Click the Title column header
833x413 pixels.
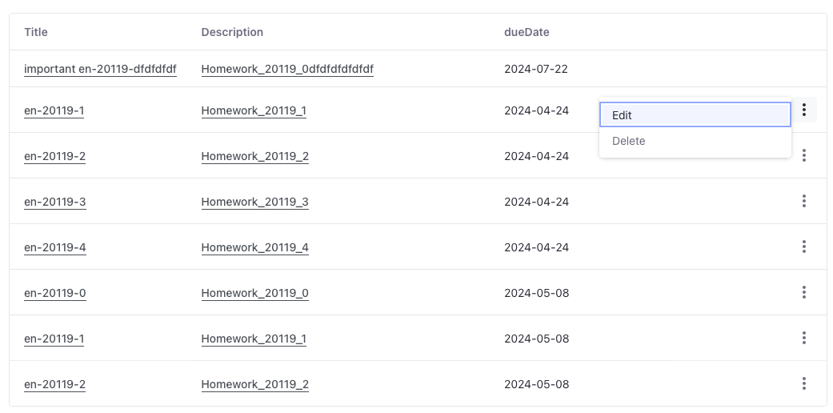tap(36, 32)
